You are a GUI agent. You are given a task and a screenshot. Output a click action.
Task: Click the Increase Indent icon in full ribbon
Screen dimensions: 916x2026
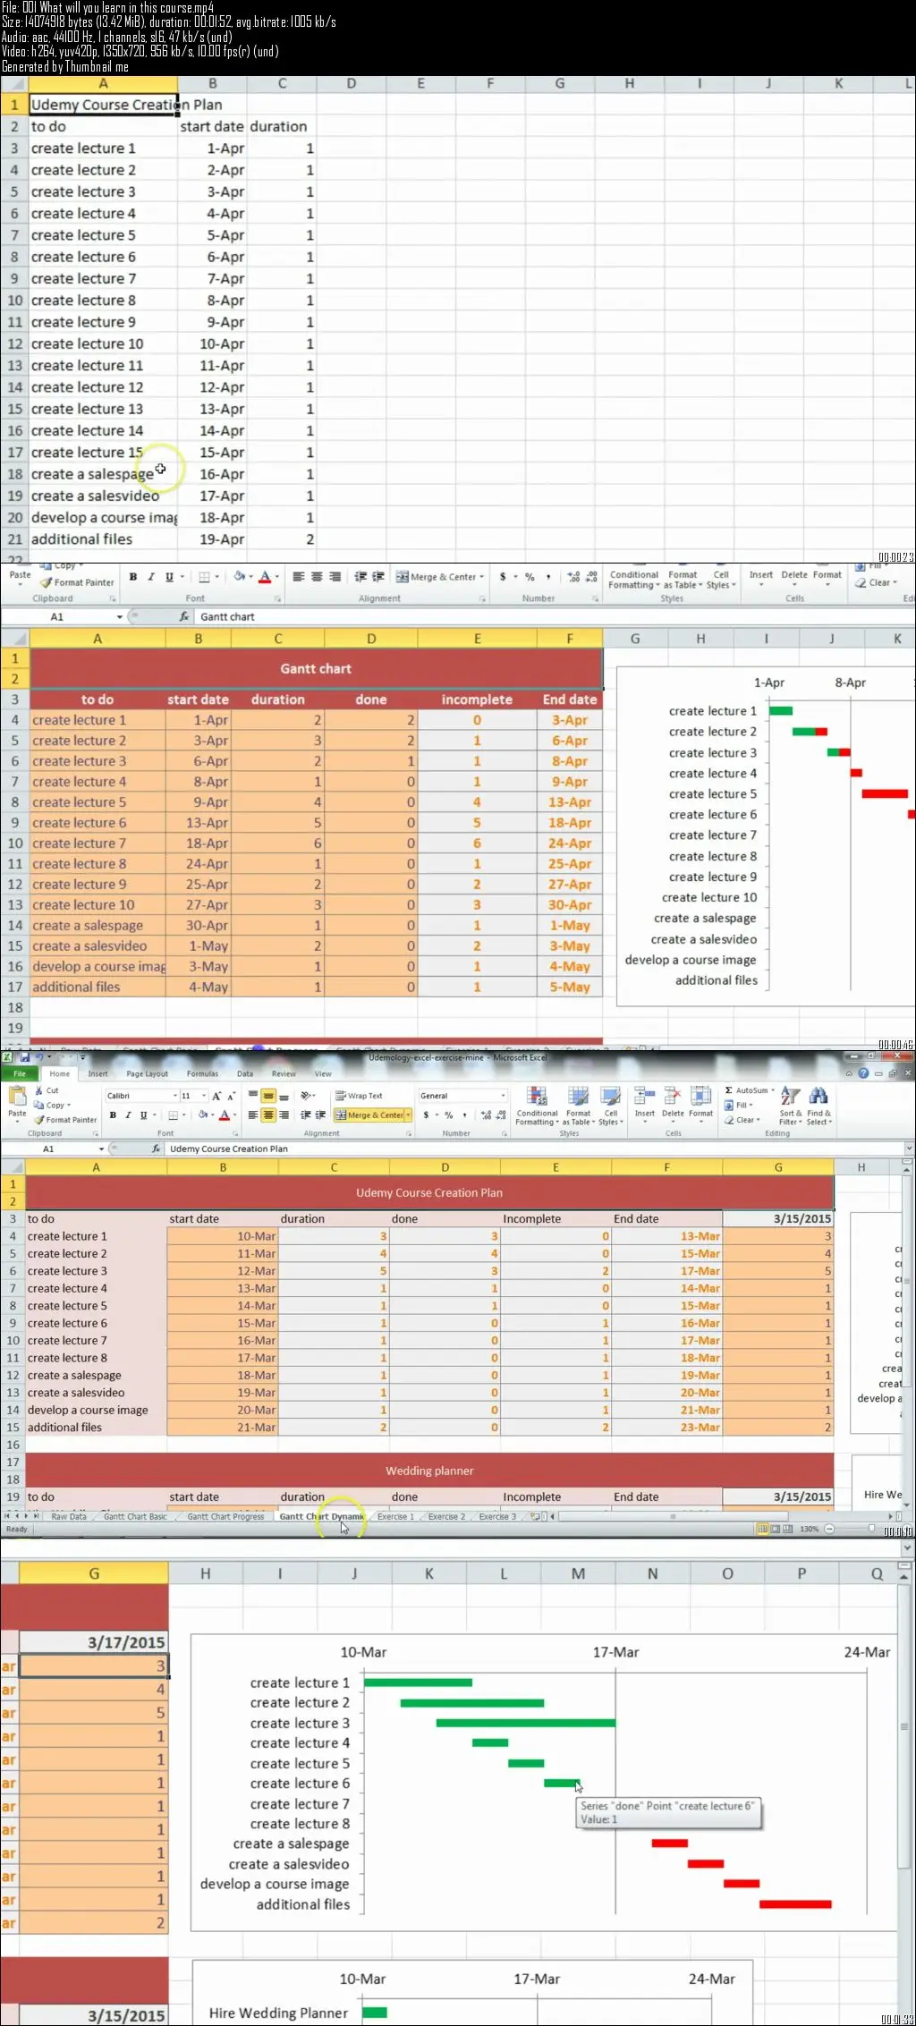click(x=320, y=1115)
